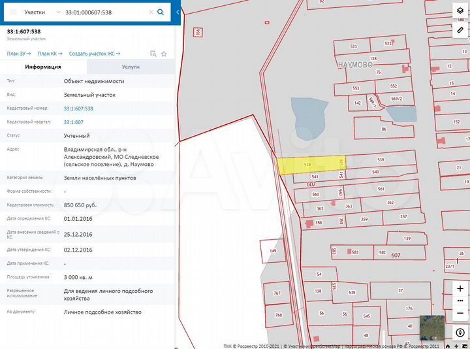Open cadastral number link 33:1:607:538
The width and height of the screenshot is (470, 349).
78,108
